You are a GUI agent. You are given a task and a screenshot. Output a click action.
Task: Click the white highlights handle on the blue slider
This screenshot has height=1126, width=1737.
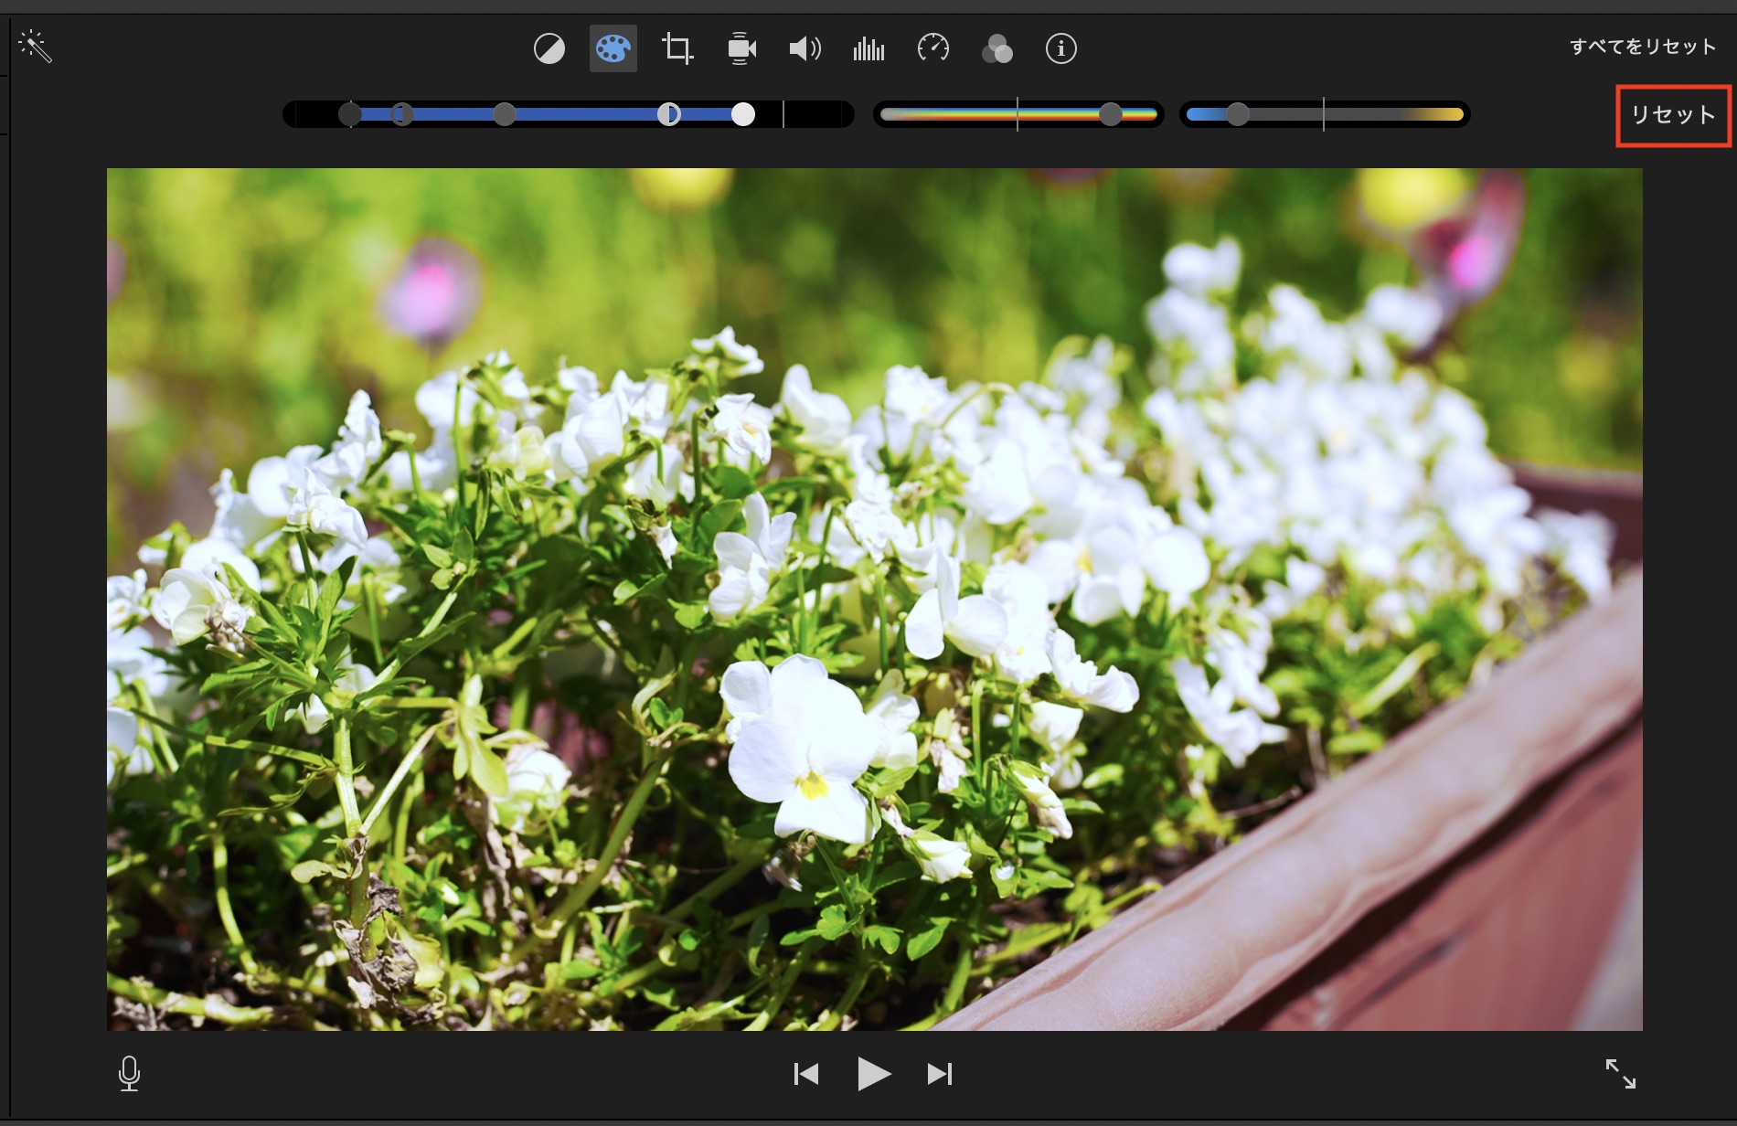click(743, 114)
